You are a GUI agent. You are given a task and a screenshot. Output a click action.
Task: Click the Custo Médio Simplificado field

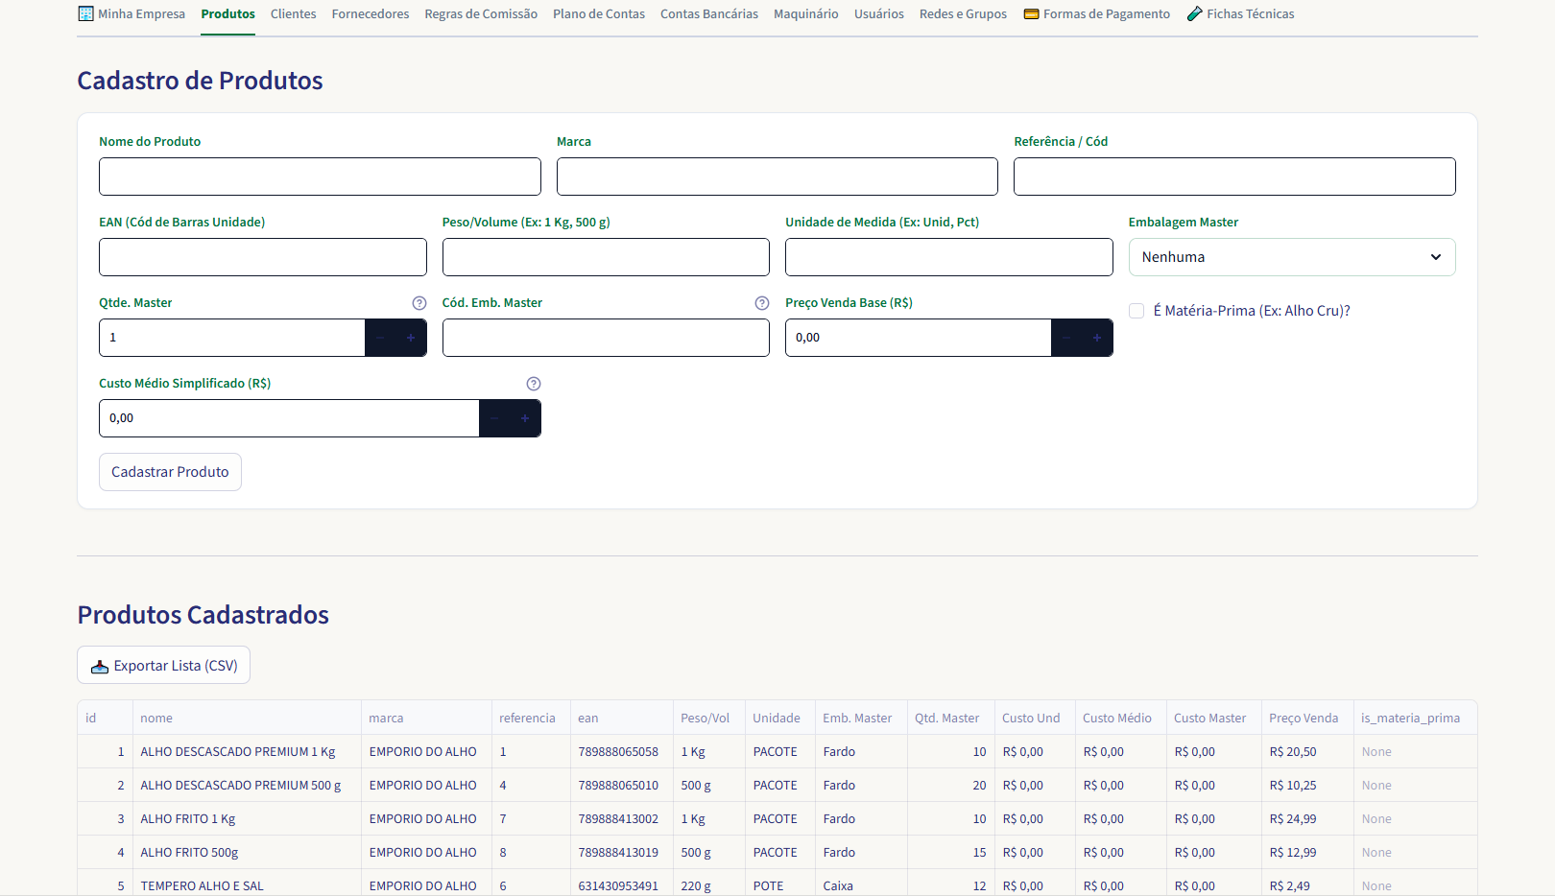pyautogui.click(x=289, y=418)
